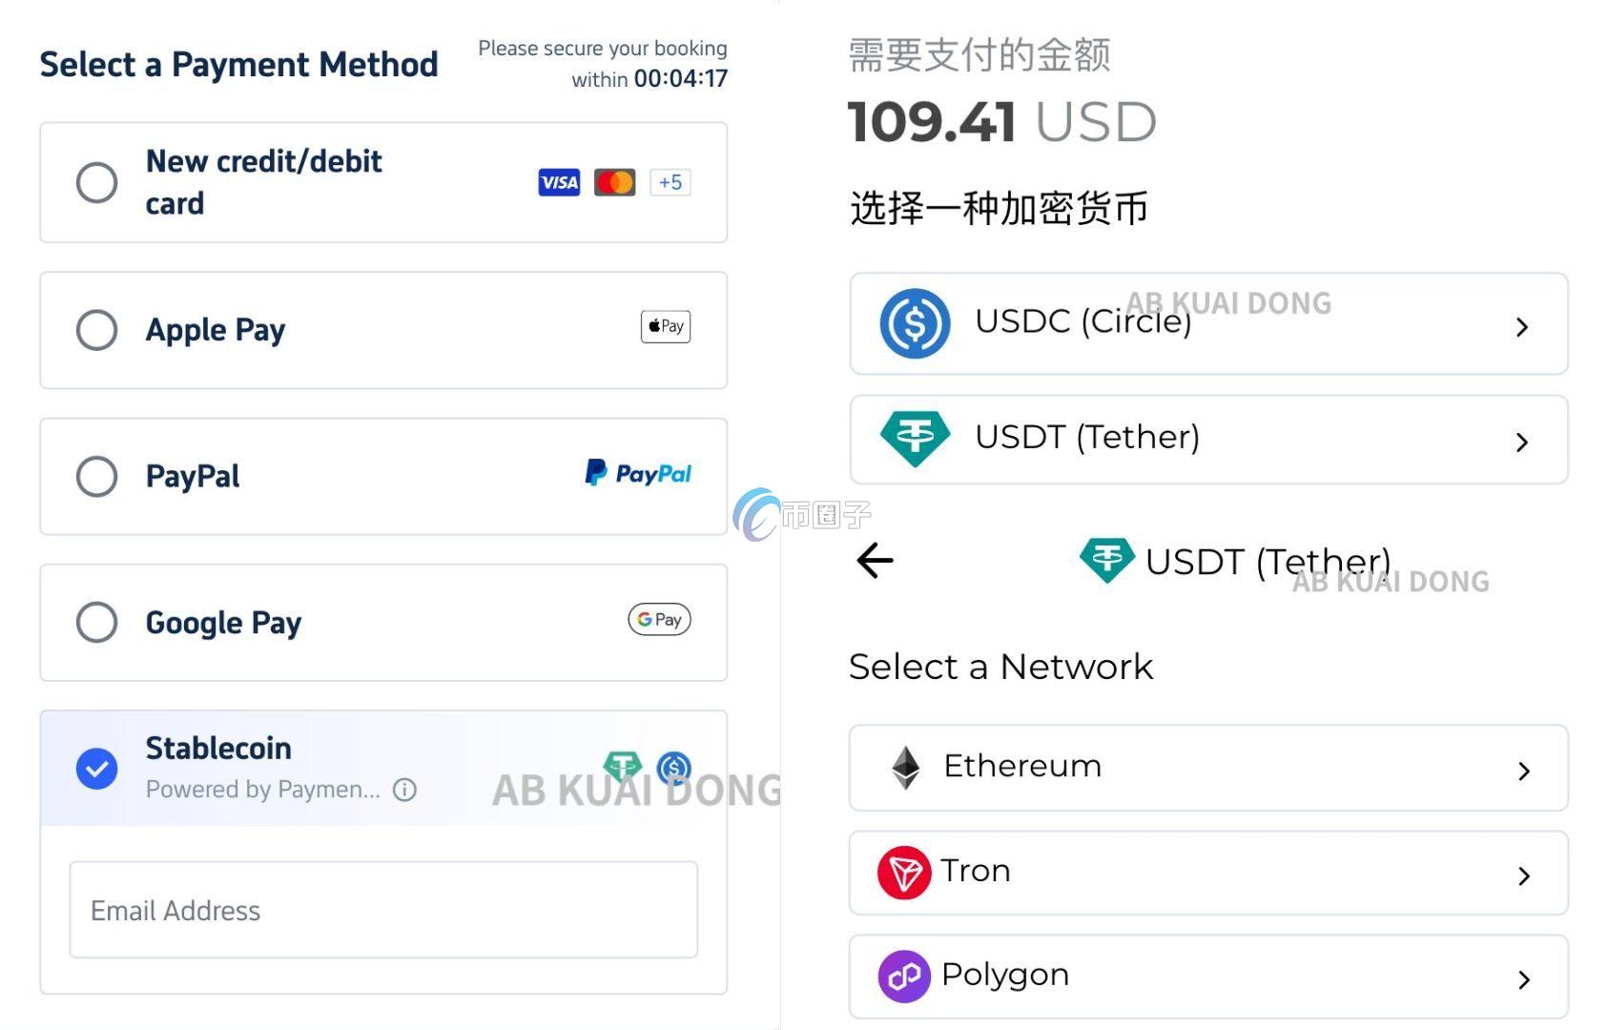1608x1030 pixels.
Task: Go back using the left arrow
Action: point(875,561)
